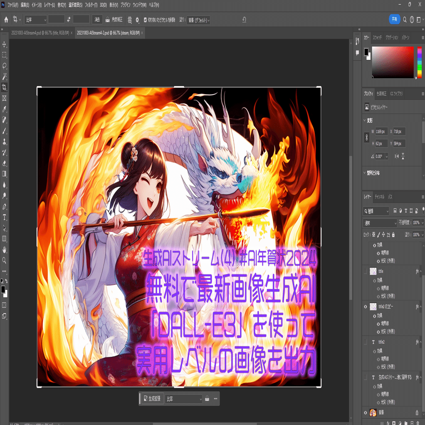Select the Lasso tool
425x425 pixels.
(4, 66)
